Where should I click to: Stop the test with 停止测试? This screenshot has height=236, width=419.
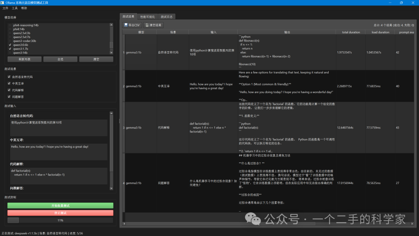61,213
